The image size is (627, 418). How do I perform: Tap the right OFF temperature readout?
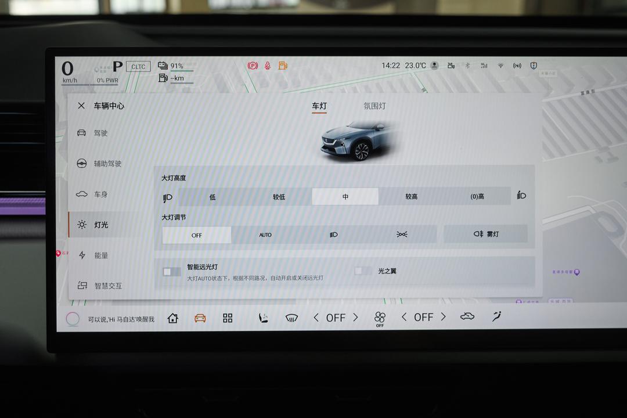(x=423, y=317)
